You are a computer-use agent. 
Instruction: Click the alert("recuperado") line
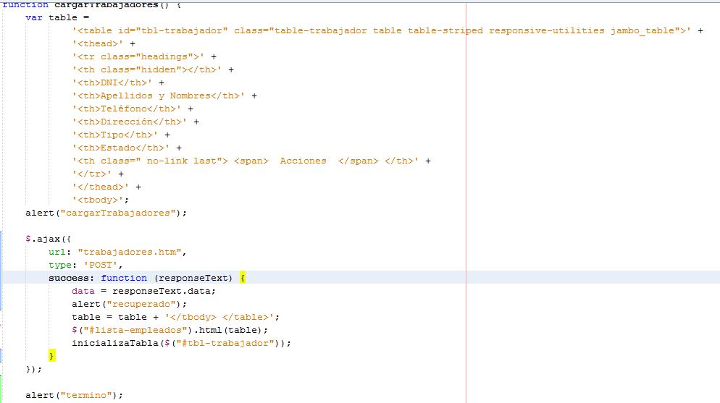tap(130, 305)
